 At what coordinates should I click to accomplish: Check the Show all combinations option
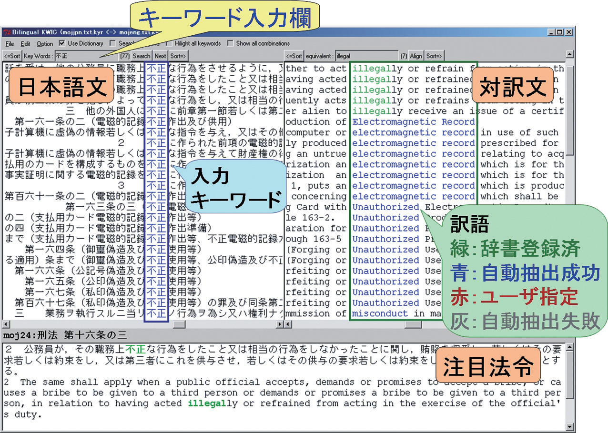coord(231,43)
